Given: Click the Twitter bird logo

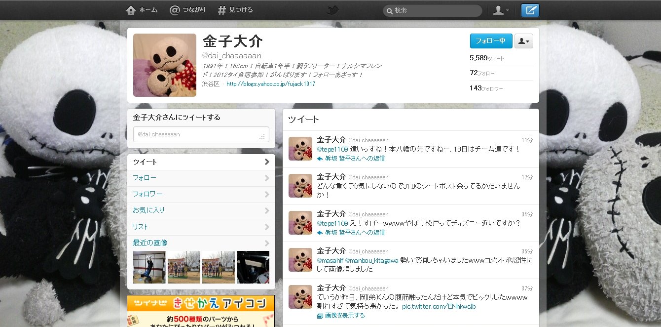Looking at the screenshot, I should click(x=333, y=10).
